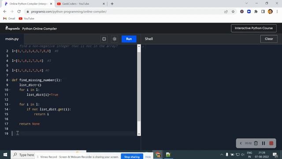Open Chrome three-dot menu

pos(277,11)
